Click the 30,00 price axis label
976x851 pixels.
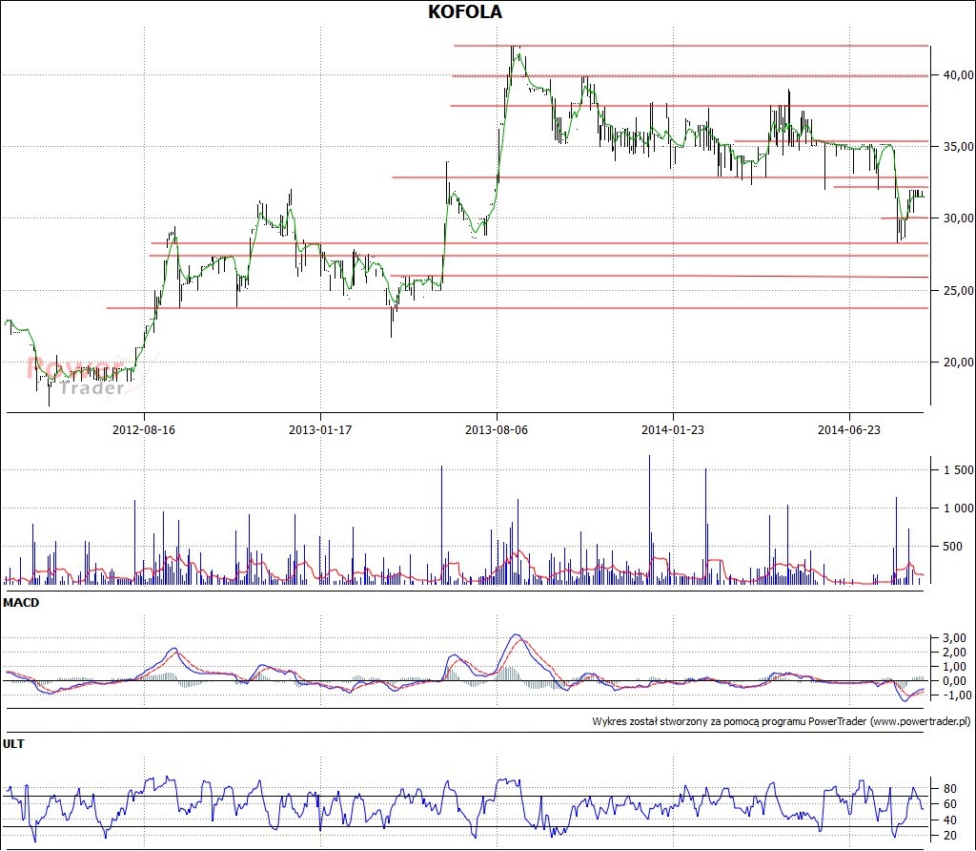[959, 218]
